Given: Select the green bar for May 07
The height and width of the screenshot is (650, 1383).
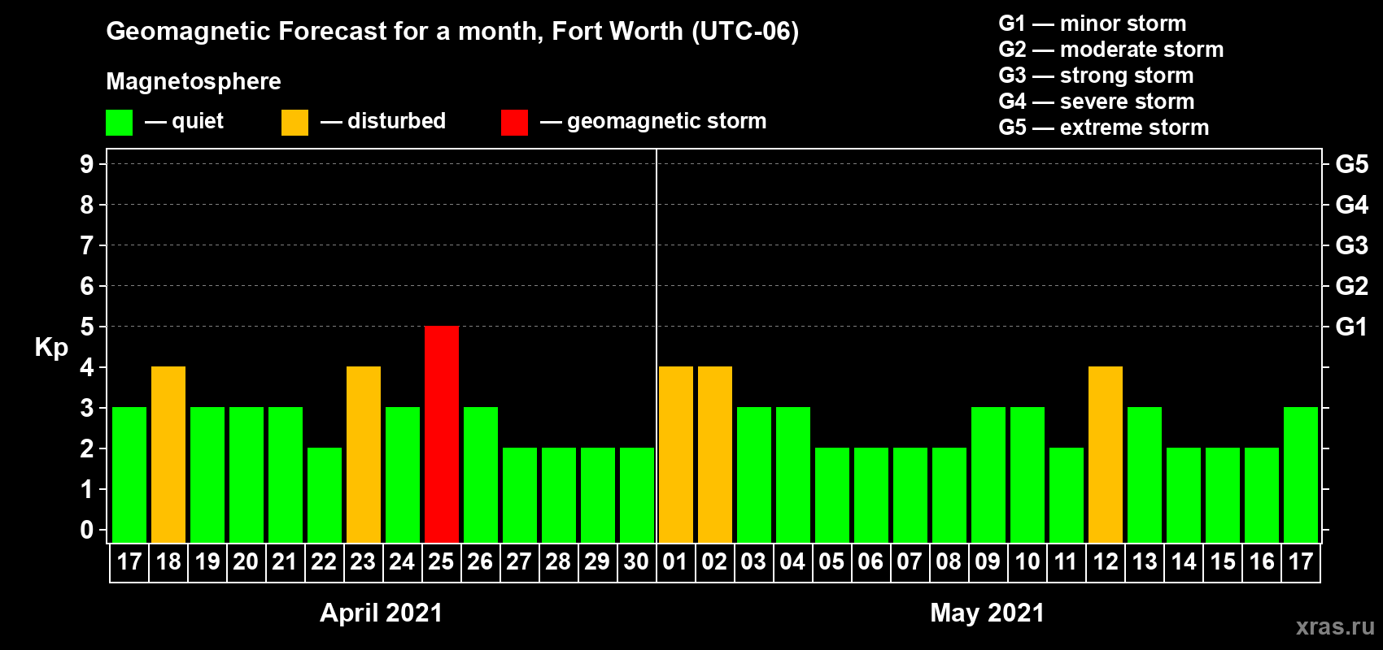Looking at the screenshot, I should point(910,495).
